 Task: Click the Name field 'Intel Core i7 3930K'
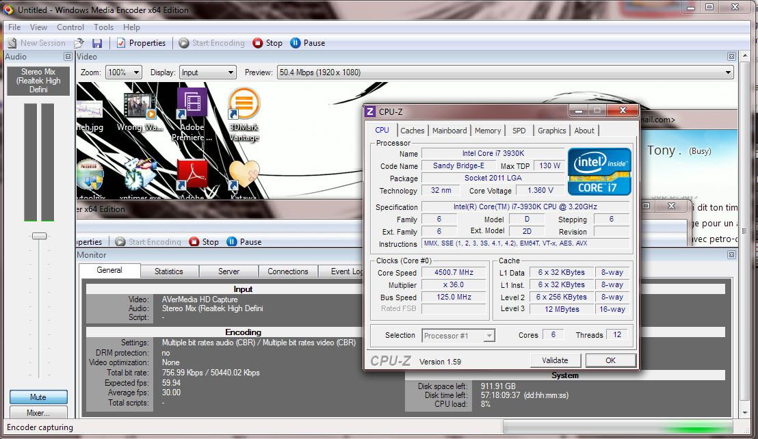click(493, 153)
